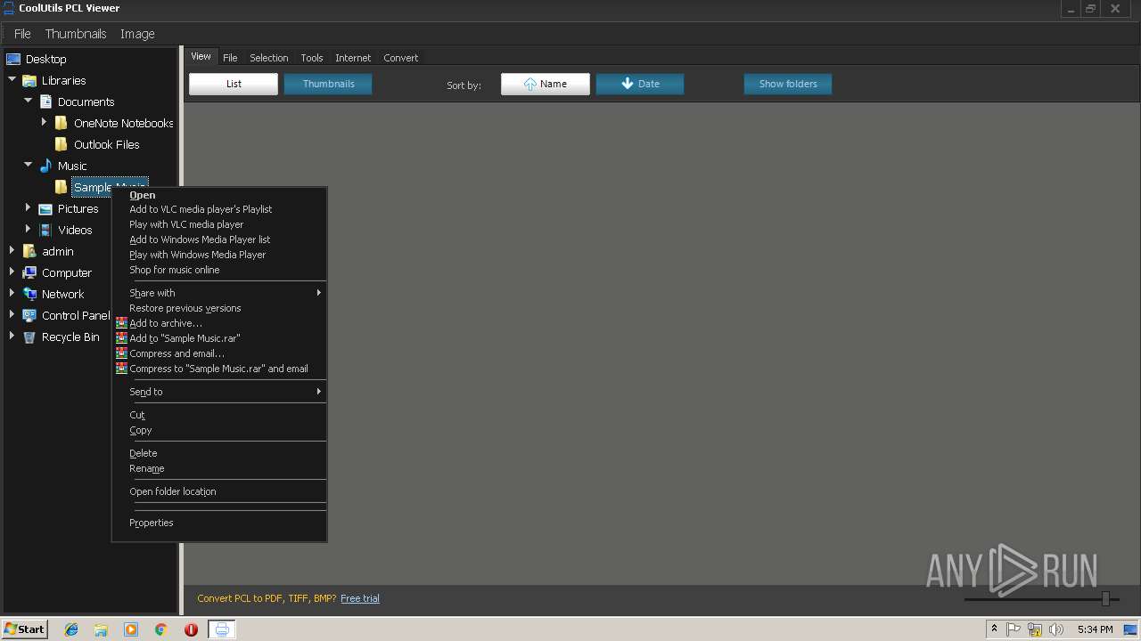Switch to List view mode
1141x641 pixels.
pyautogui.click(x=234, y=84)
